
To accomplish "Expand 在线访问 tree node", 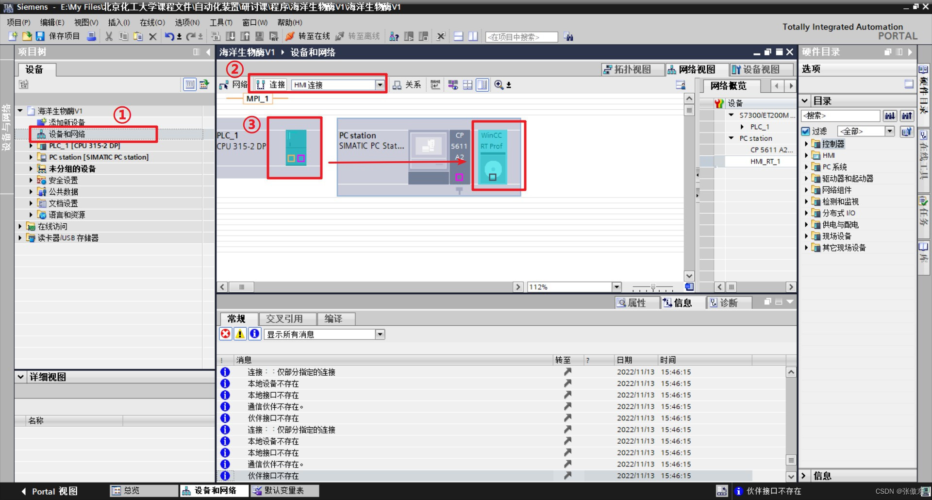I will (x=20, y=227).
